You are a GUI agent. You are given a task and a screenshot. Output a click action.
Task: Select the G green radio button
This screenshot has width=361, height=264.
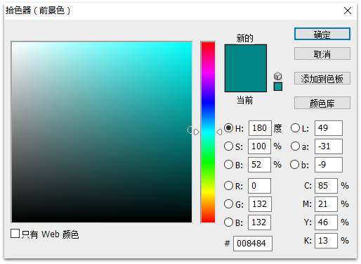coord(228,204)
